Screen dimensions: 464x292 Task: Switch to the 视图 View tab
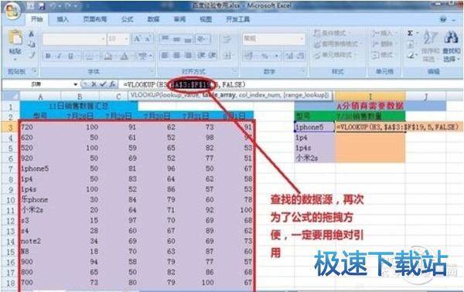[x=206, y=20]
